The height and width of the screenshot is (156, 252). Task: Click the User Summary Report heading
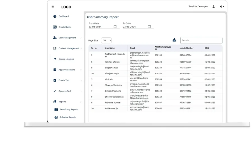coord(103,17)
